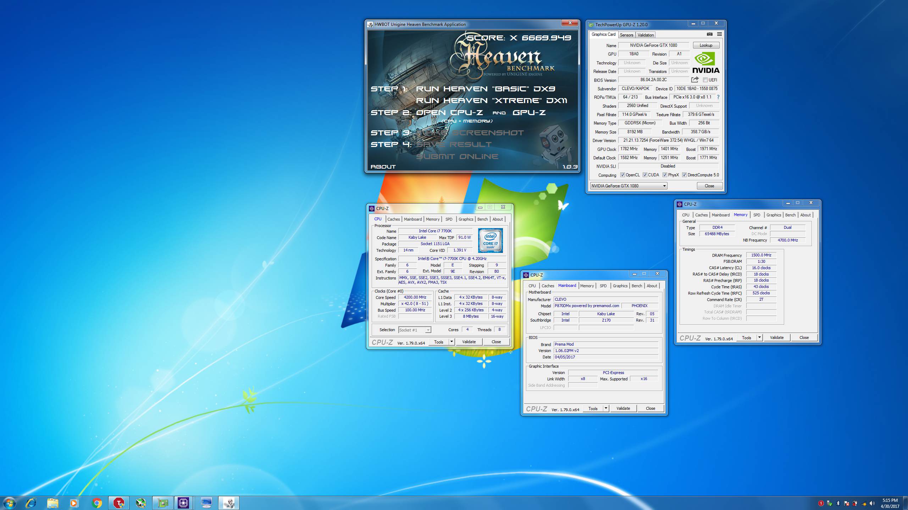Switch to CPU-Z purple chip taskbar icon
The width and height of the screenshot is (908, 510).
pyautogui.click(x=183, y=503)
